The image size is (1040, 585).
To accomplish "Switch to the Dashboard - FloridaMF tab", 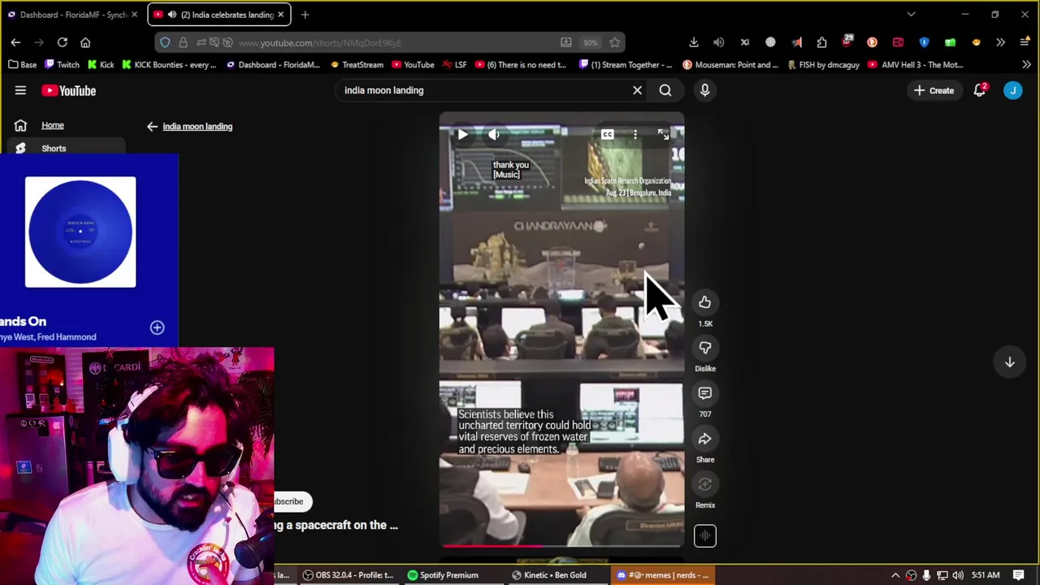I will click(x=71, y=15).
